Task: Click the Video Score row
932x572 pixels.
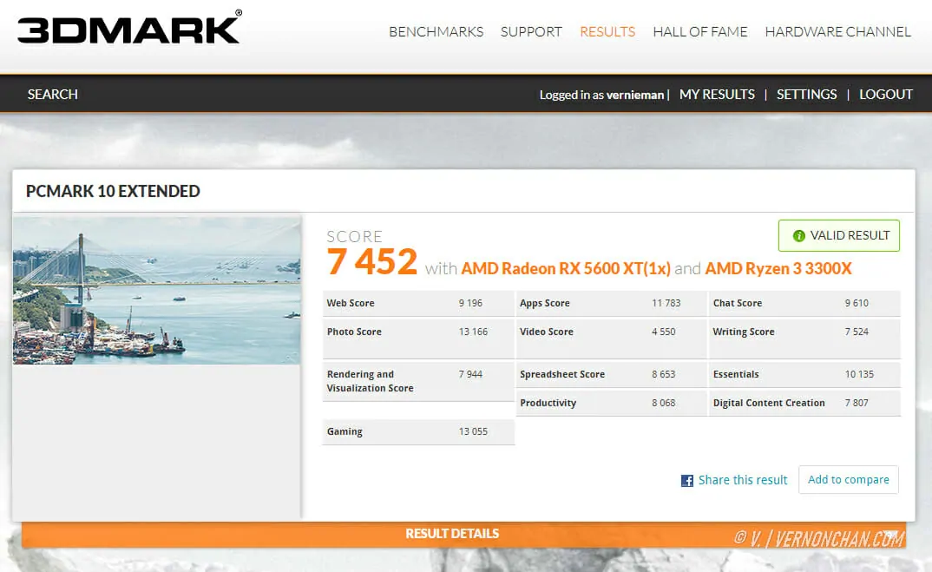Action: point(612,339)
